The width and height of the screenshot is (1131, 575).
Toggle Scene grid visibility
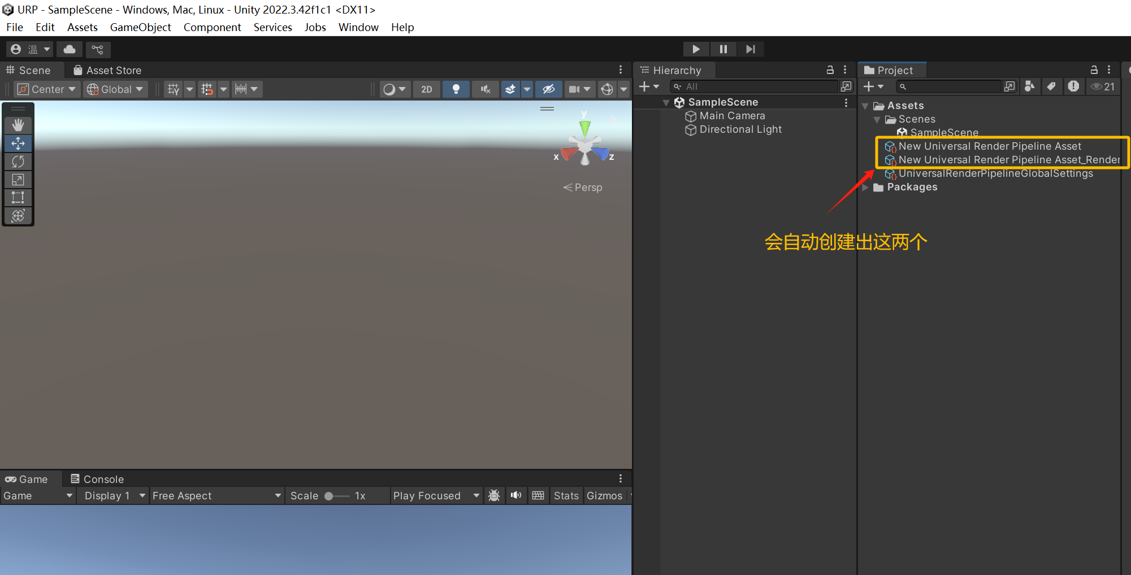tap(174, 89)
